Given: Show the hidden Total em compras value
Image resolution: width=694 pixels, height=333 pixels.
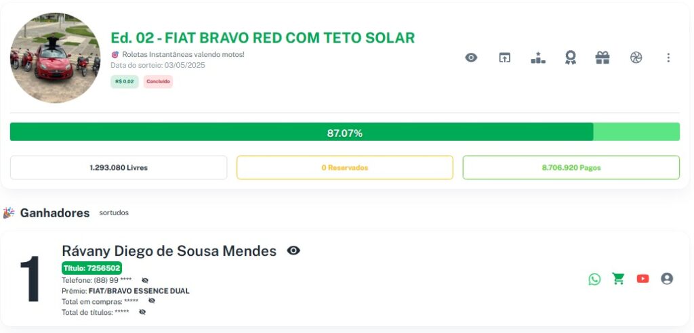Looking at the screenshot, I should point(152,301).
